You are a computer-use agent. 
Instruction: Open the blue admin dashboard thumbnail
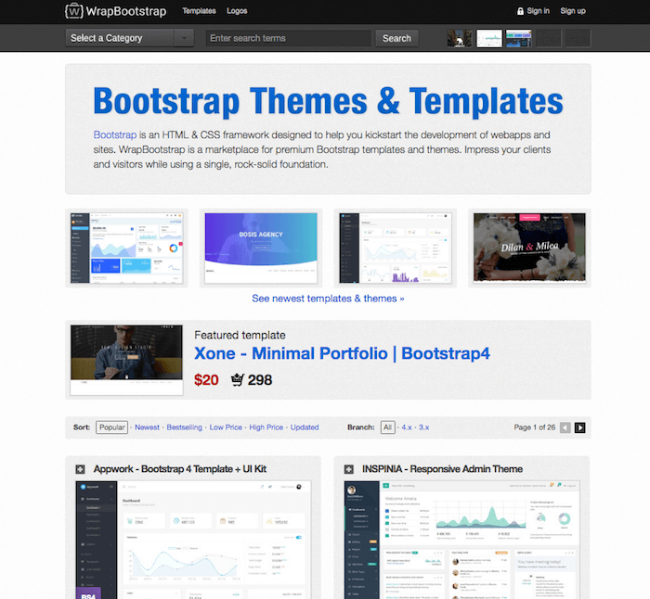pos(126,248)
